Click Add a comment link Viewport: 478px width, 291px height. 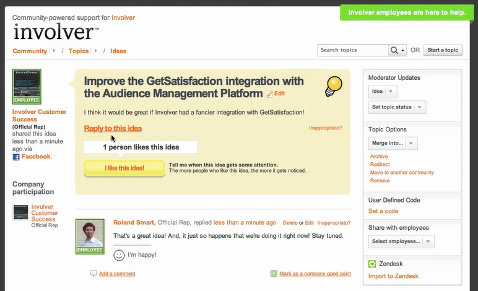tap(117, 274)
